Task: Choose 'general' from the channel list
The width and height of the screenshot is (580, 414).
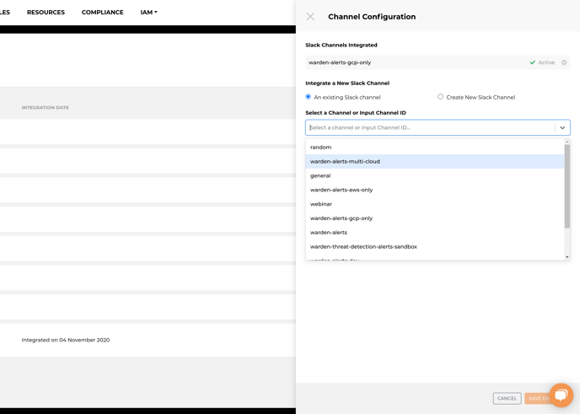Action: (435, 175)
